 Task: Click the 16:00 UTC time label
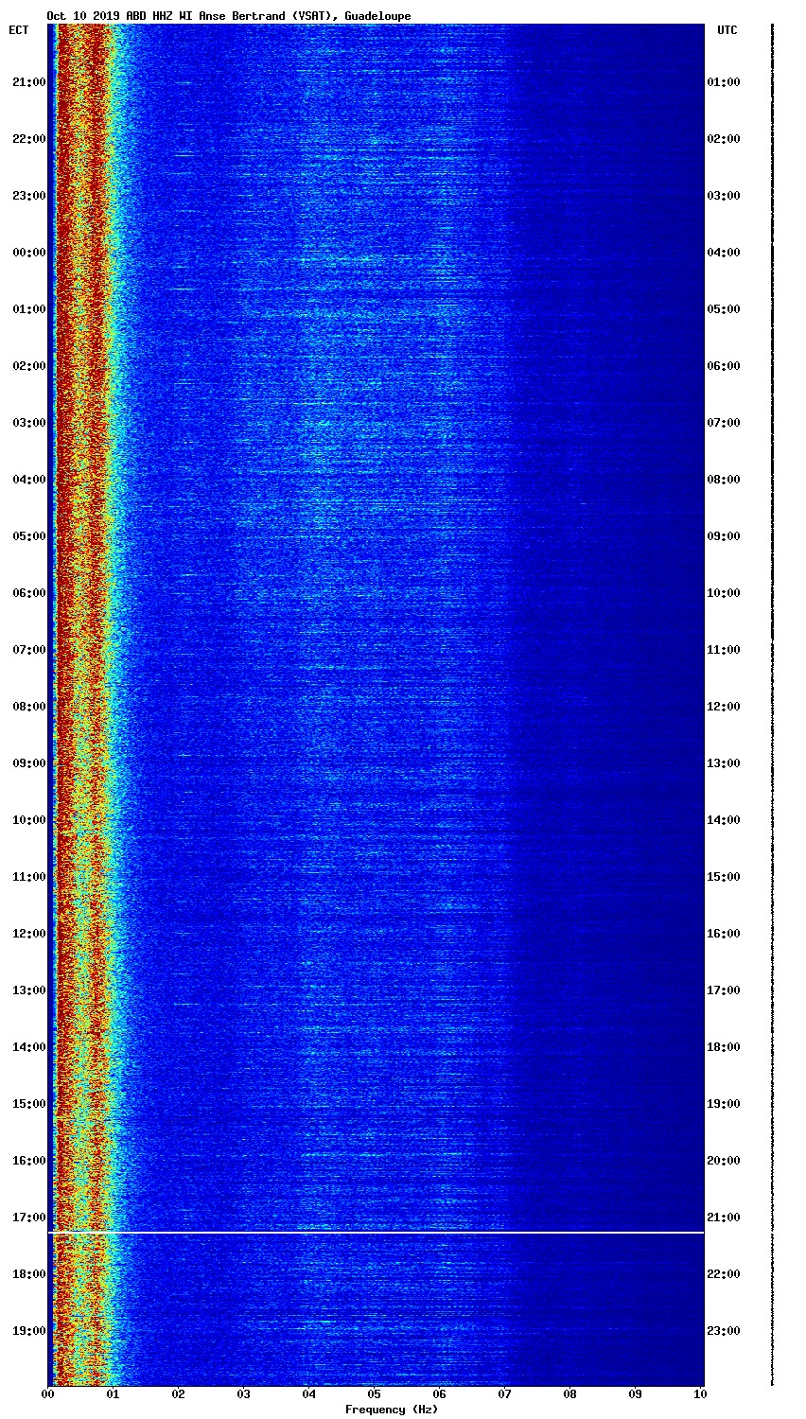click(724, 934)
